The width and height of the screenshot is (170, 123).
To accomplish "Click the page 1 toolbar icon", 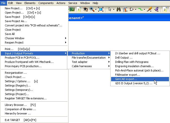I will tap(79, 9).
